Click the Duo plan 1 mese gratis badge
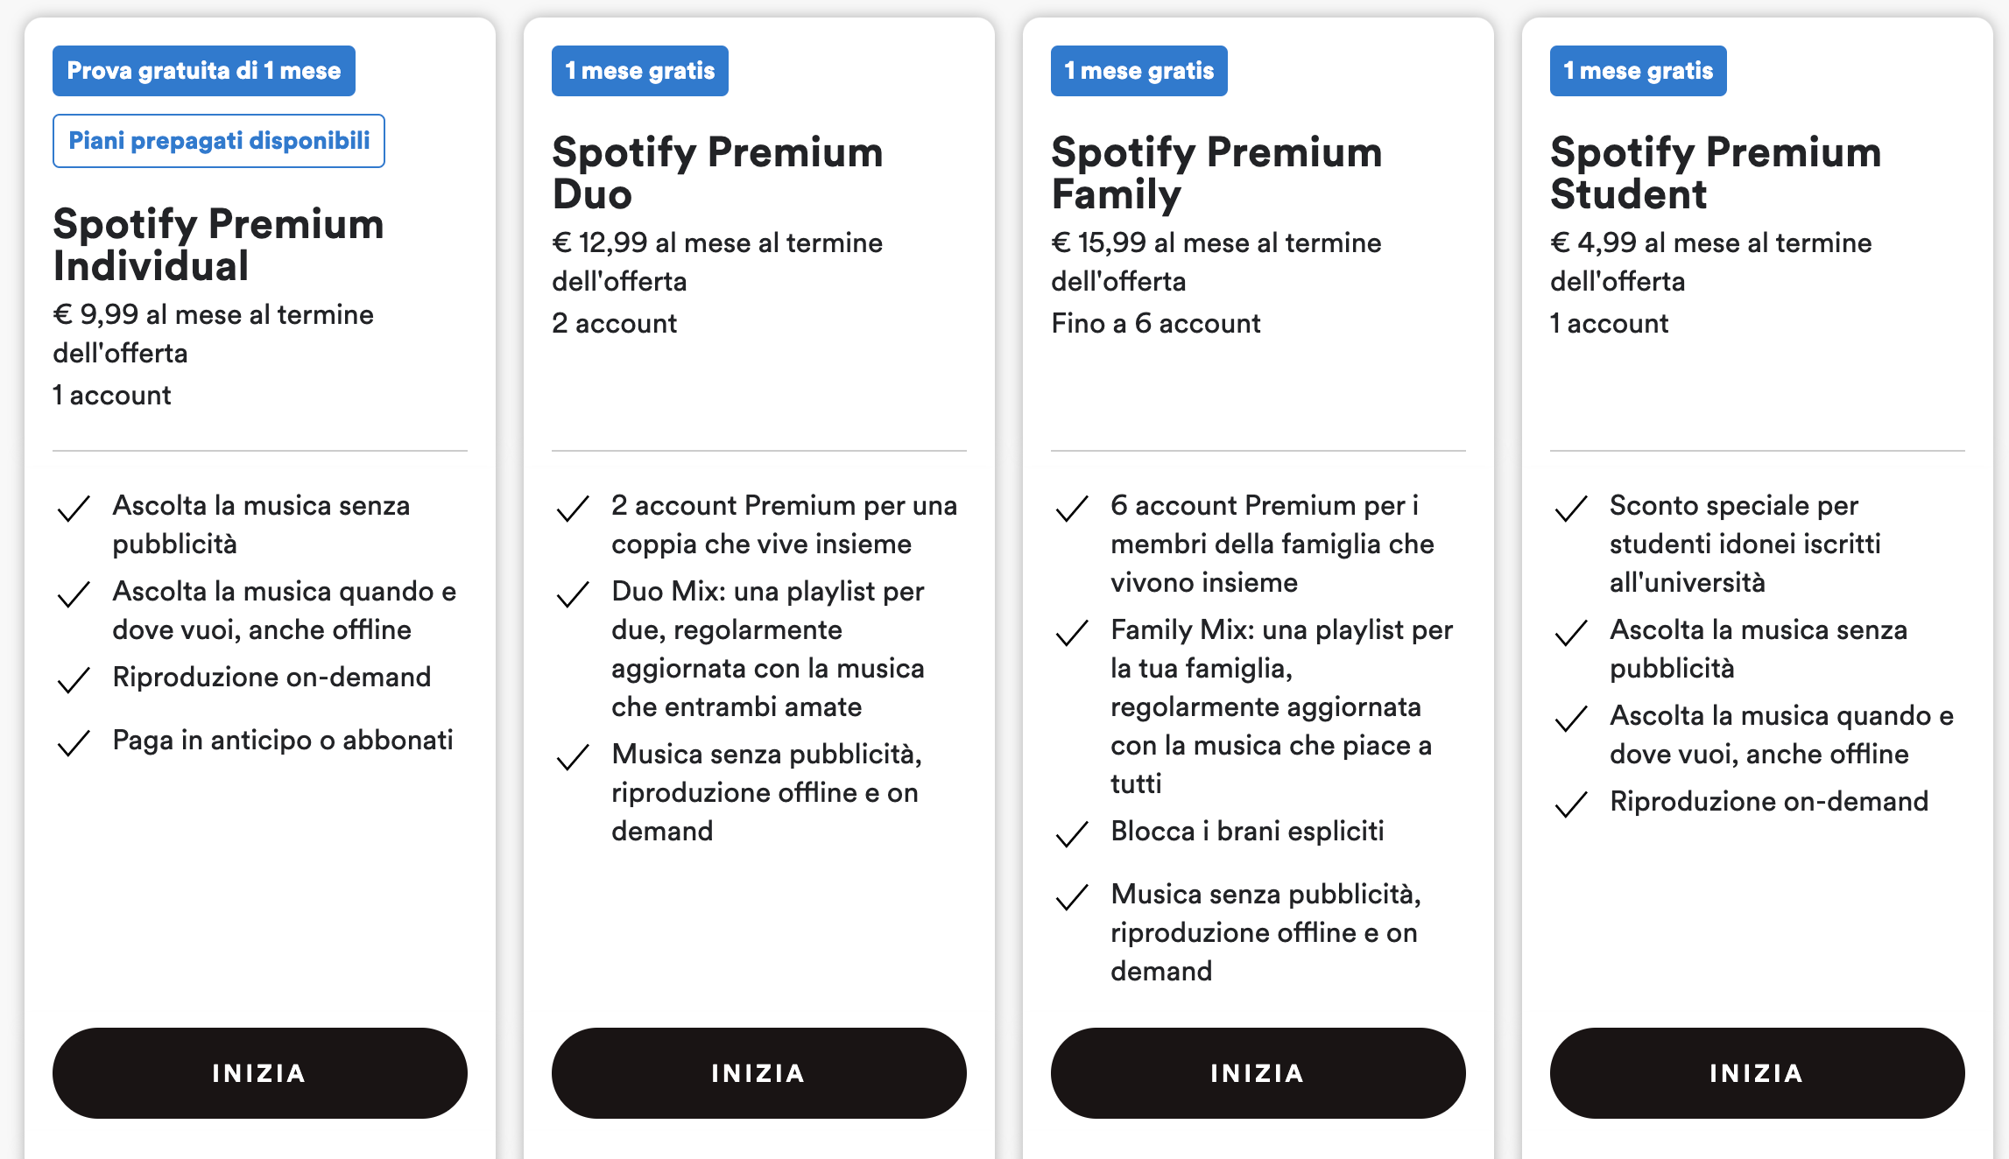The image size is (2009, 1159). click(x=640, y=71)
